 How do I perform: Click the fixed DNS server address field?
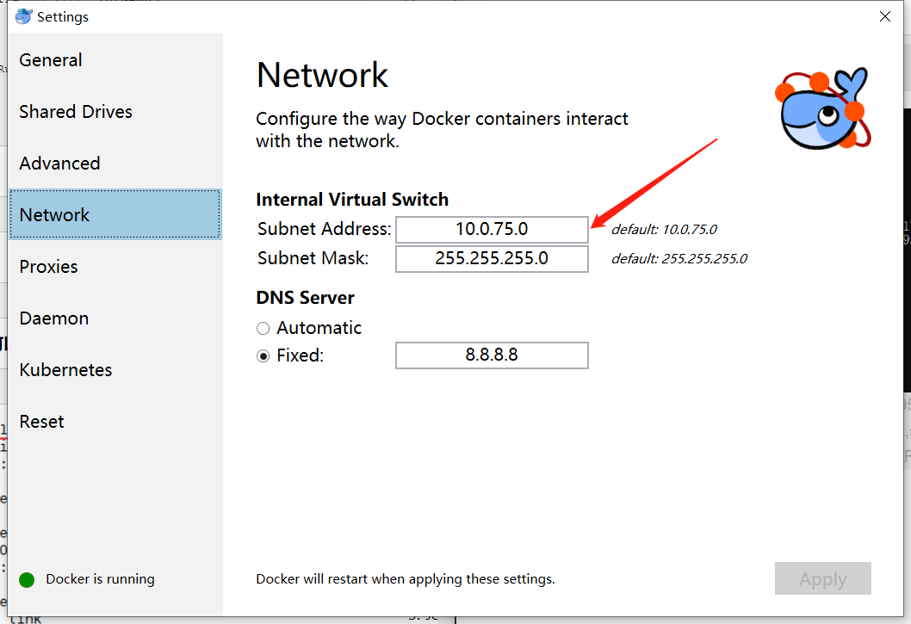(492, 355)
